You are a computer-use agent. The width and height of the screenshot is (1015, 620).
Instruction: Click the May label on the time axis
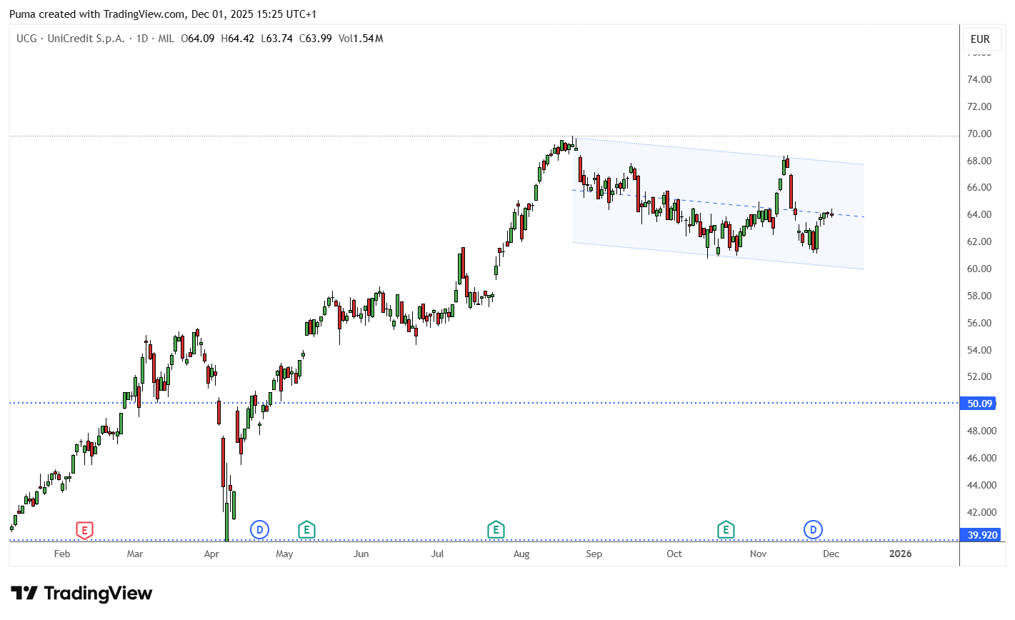click(x=284, y=554)
